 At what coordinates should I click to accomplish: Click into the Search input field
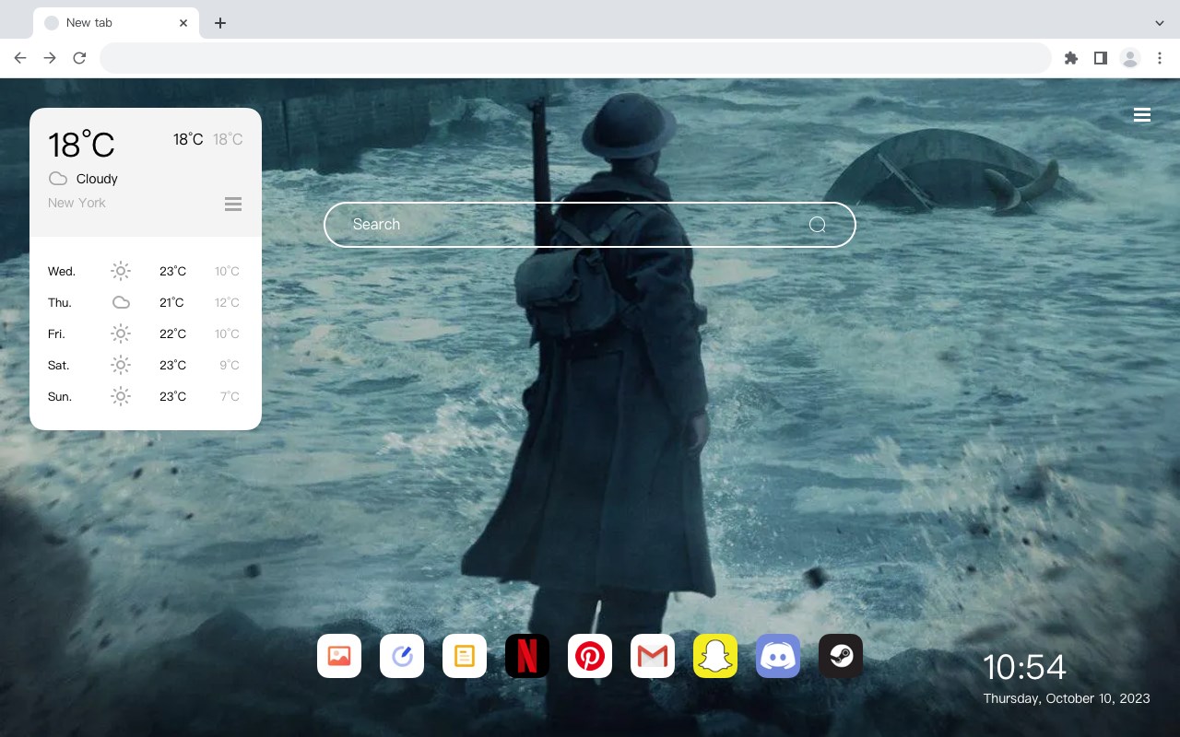tap(590, 225)
